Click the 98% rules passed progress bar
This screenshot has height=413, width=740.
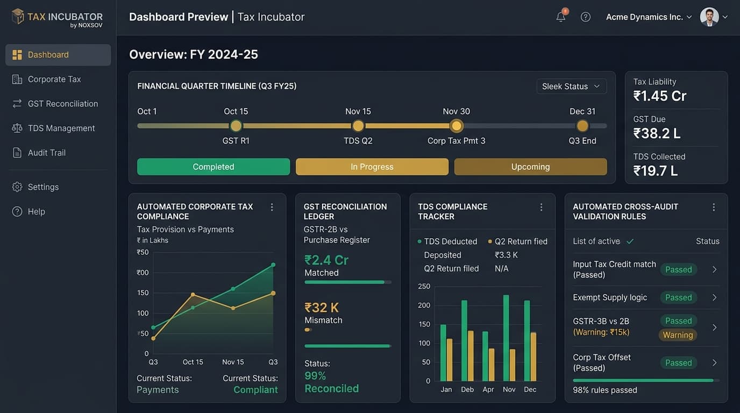point(646,380)
